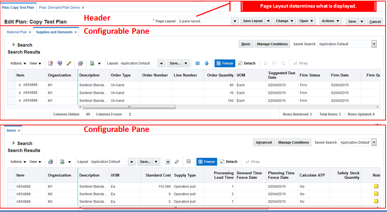Viewport: 387px width, 212px height.
Task: Click horizontal scrollbar thumb in Supplies and Demands table
Action: coord(129,107)
